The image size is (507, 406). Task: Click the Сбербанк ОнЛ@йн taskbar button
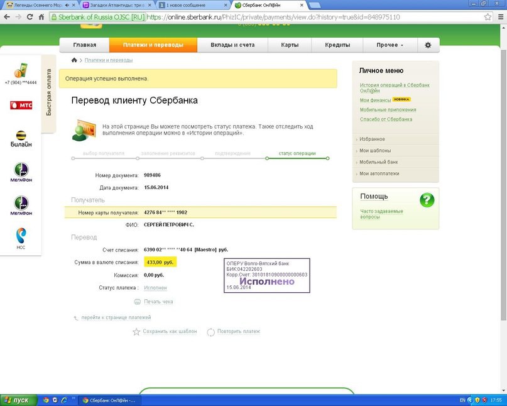[x=110, y=400]
